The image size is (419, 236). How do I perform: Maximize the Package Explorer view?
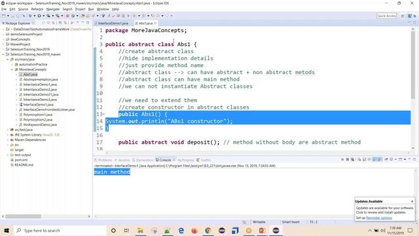coord(88,23)
